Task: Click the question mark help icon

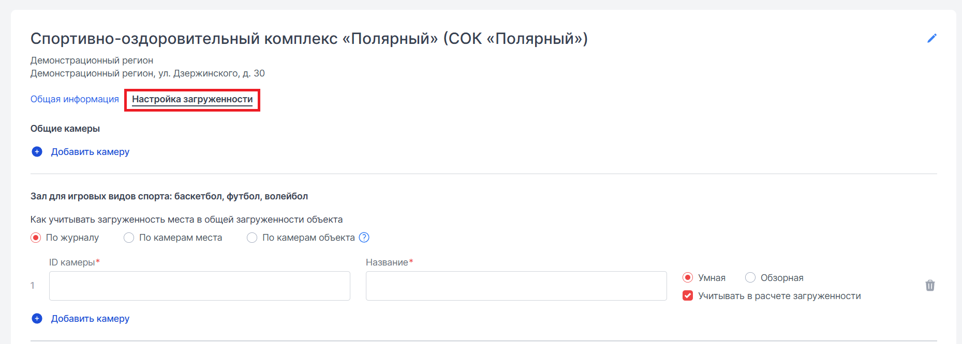Action: click(364, 238)
